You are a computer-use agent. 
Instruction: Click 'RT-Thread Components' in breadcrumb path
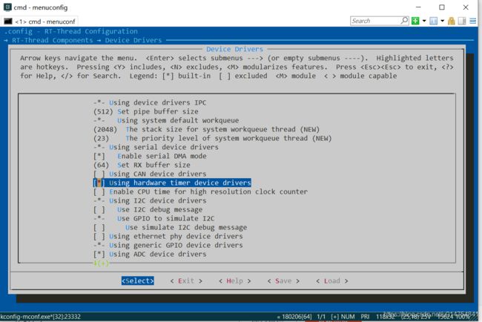pyautogui.click(x=52, y=40)
